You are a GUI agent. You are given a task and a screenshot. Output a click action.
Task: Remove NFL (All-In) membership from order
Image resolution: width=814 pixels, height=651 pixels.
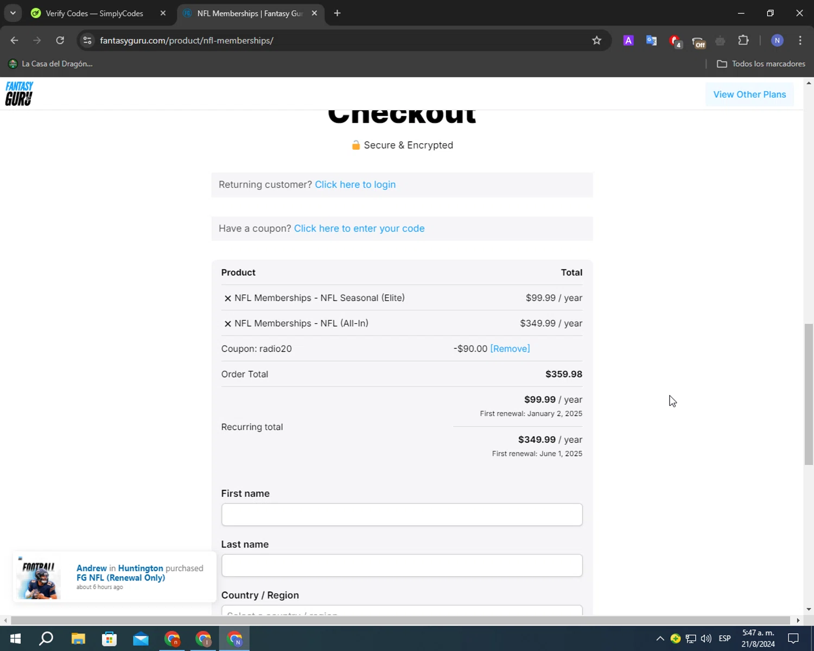click(x=227, y=324)
